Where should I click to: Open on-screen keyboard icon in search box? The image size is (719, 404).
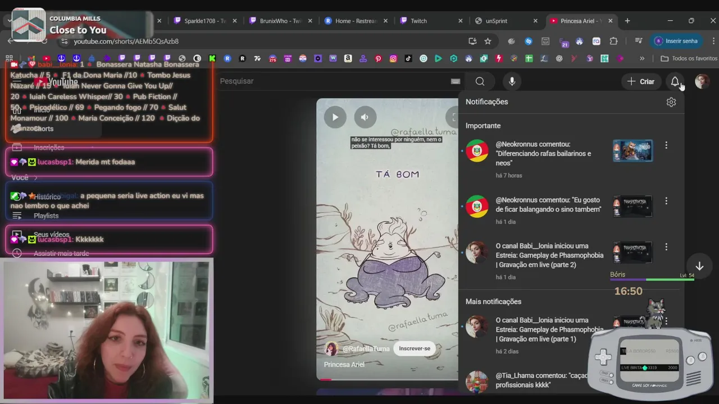pyautogui.click(x=456, y=81)
